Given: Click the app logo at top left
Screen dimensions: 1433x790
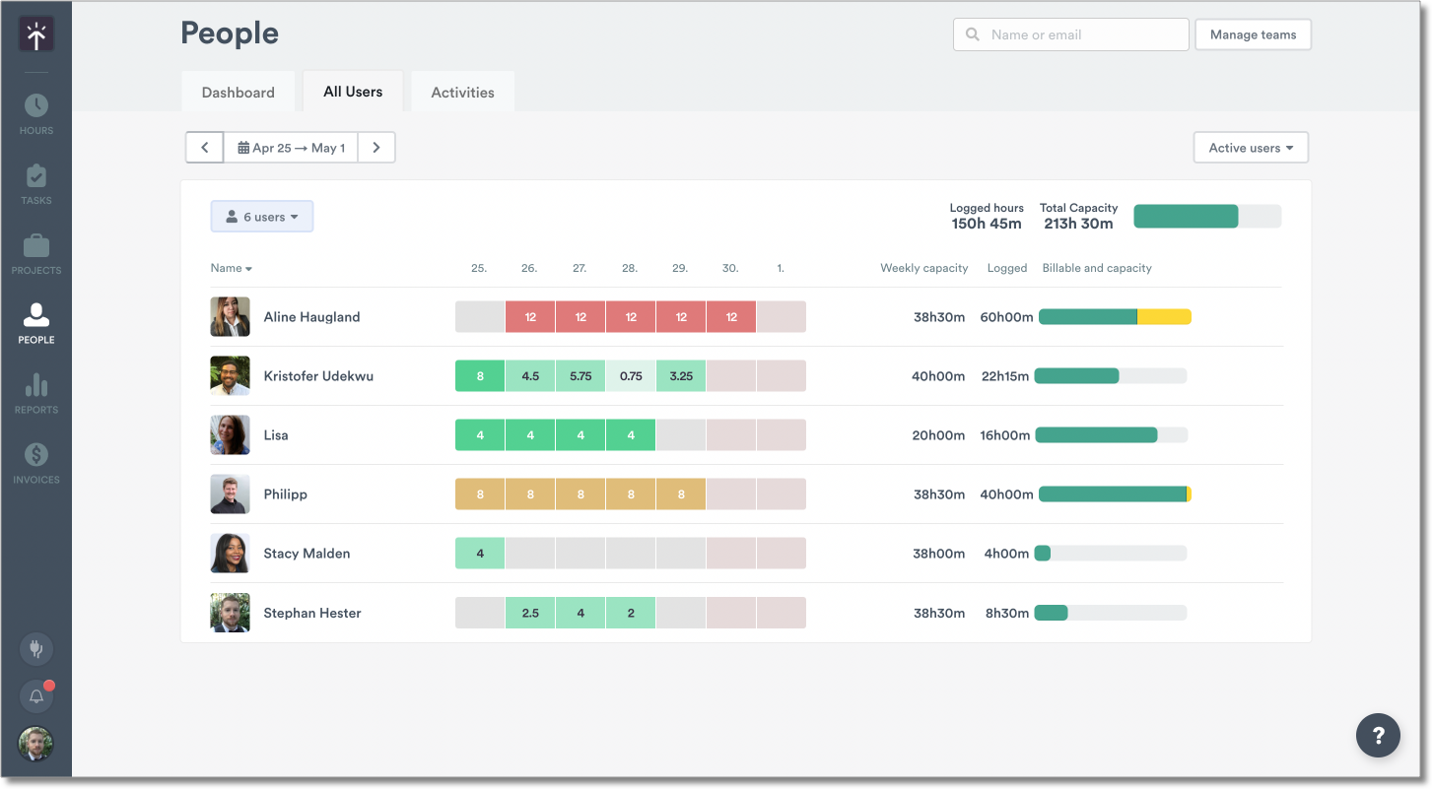Looking at the screenshot, I should pos(35,33).
